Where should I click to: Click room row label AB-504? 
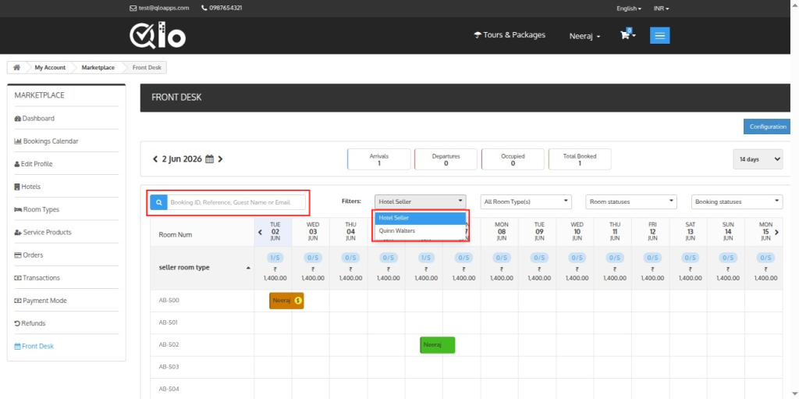pyautogui.click(x=169, y=389)
